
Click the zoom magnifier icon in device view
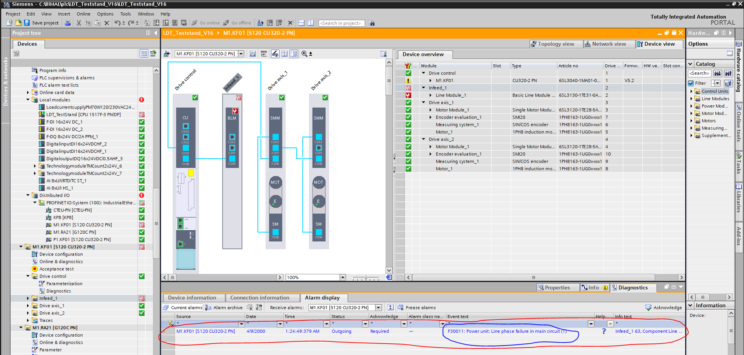(304, 54)
